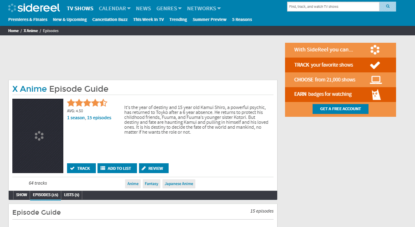Open the Trending link

click(x=178, y=20)
